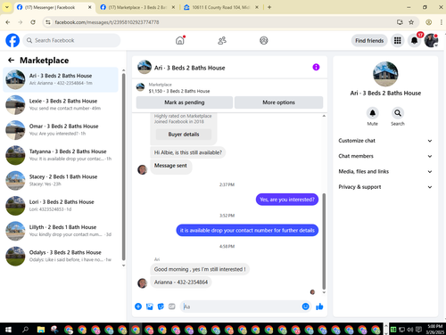Open Lillyth 2 Beds 1 Bath House chat
The height and width of the screenshot is (335, 446).
61,231
